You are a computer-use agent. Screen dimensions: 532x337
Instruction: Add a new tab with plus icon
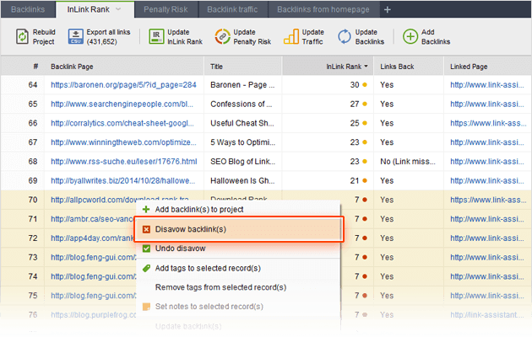click(x=388, y=10)
